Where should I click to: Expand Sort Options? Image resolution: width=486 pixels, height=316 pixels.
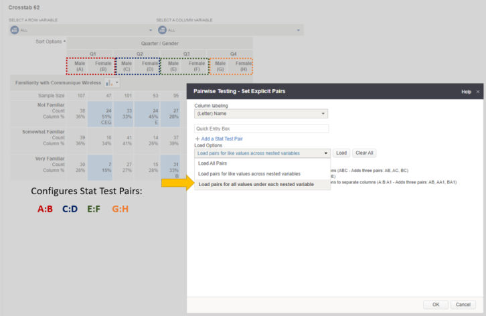point(50,42)
